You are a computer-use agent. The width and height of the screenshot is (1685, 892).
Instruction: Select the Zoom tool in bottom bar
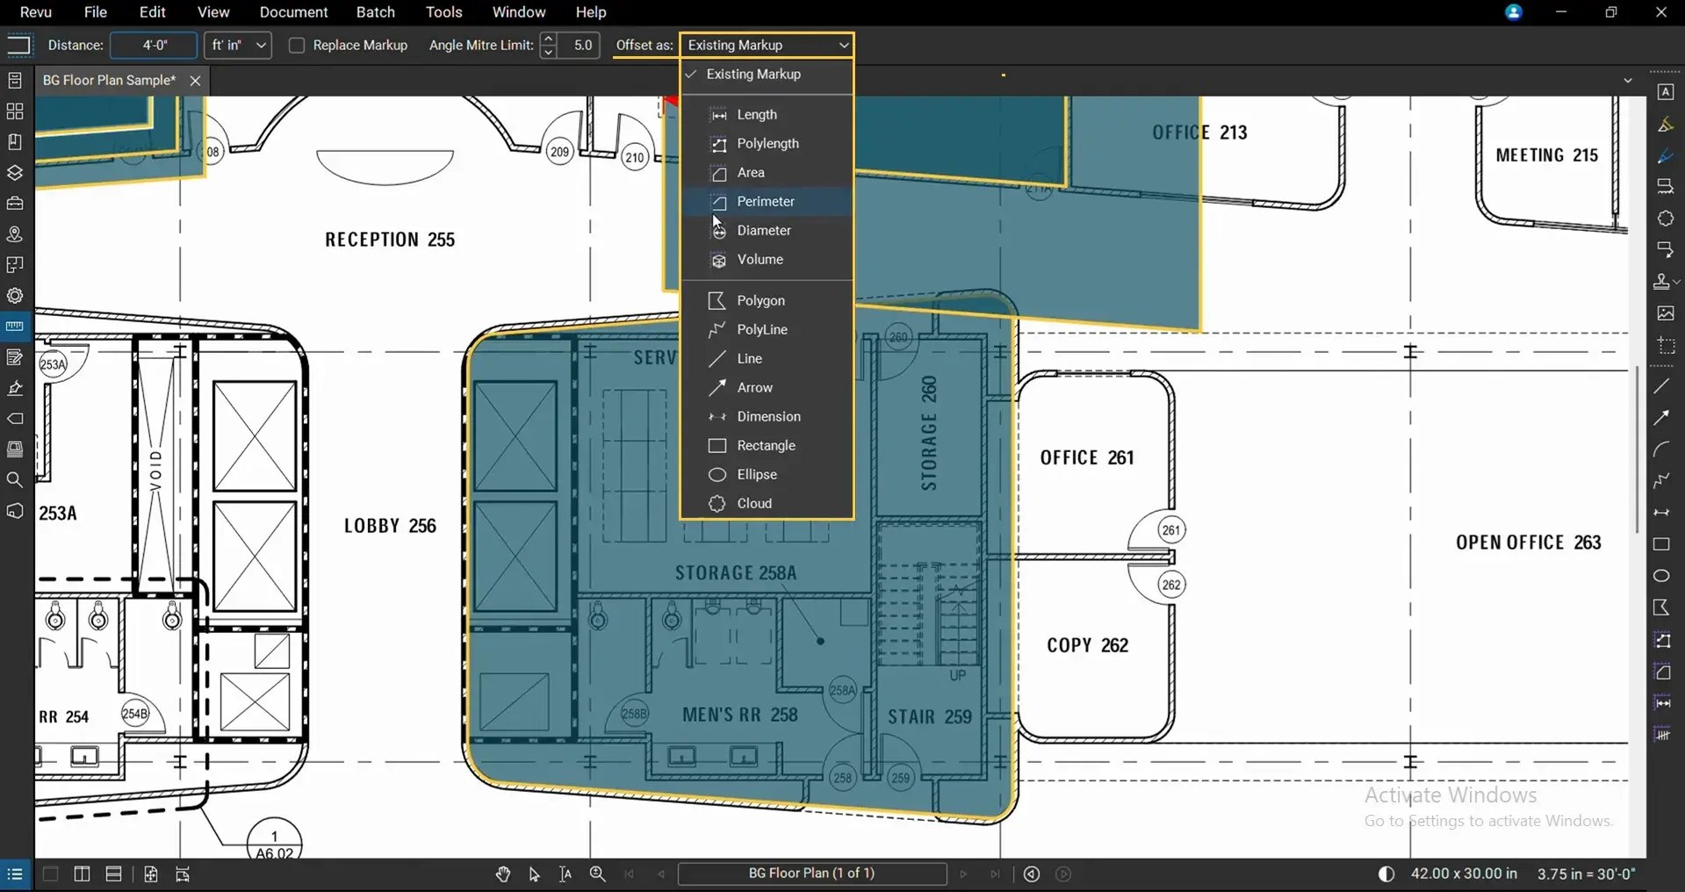click(597, 874)
